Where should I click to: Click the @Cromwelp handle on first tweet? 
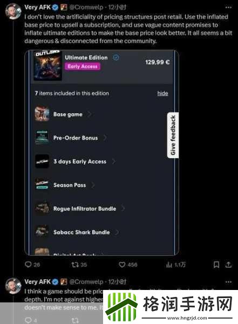pyautogui.click(x=86, y=8)
